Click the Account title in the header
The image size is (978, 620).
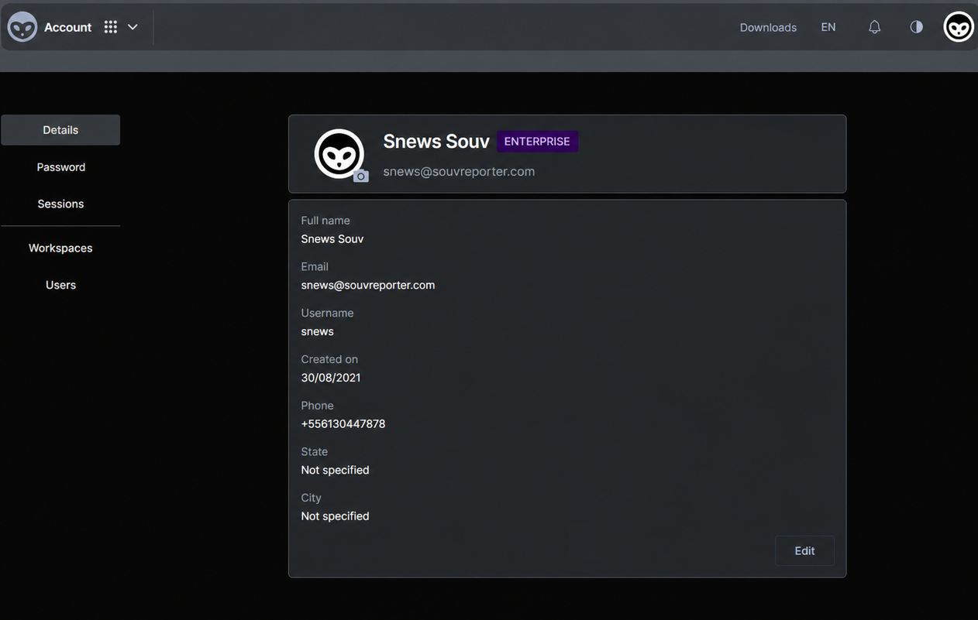point(67,27)
